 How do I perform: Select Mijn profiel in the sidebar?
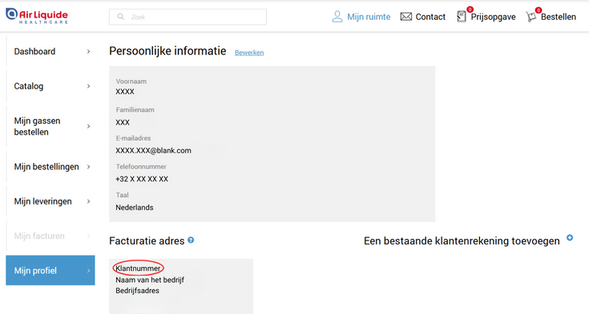click(x=50, y=271)
